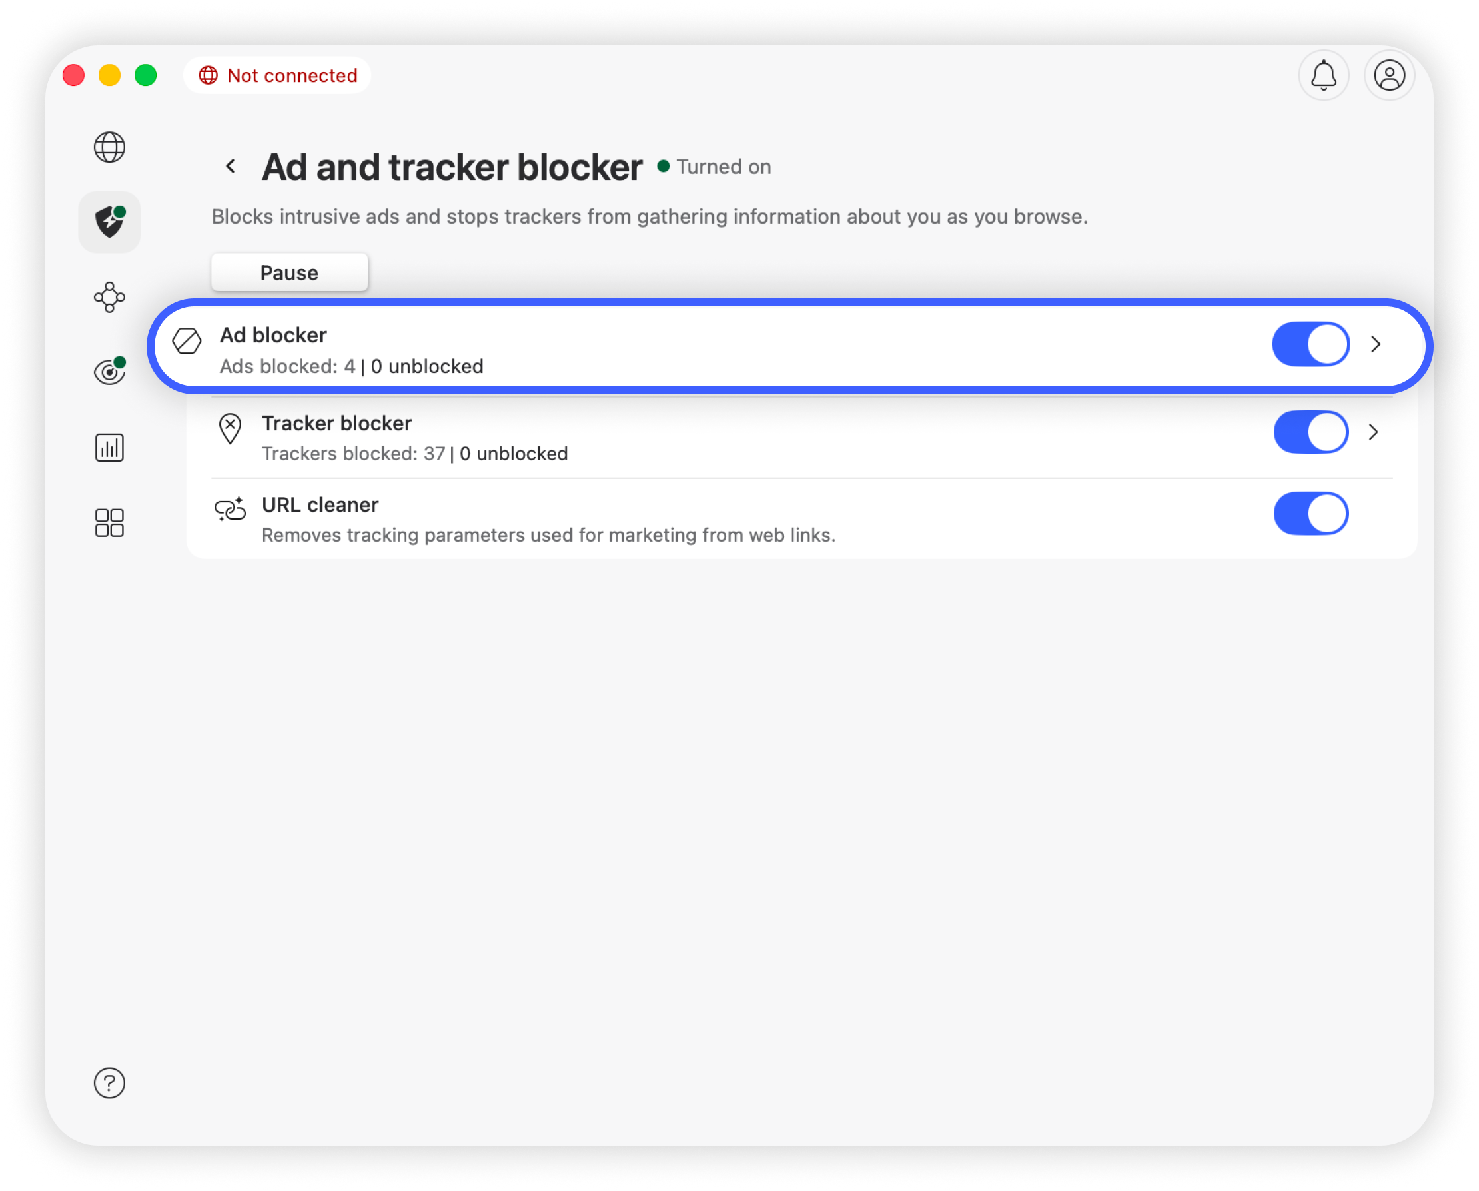Expand Ad blocker details chevron
The image size is (1479, 1191).
[1376, 344]
